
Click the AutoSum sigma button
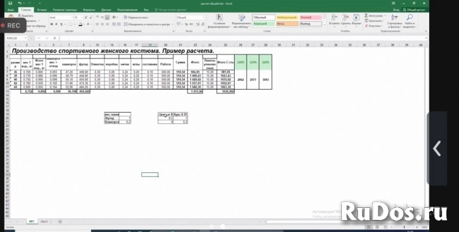[x=365, y=16]
